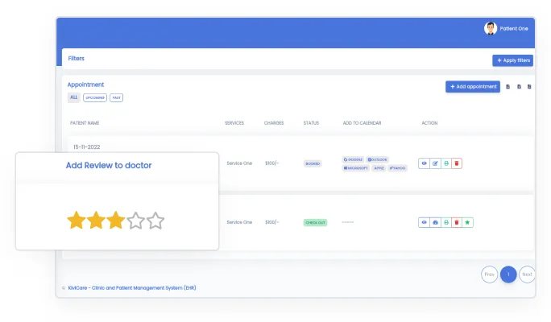Screen dimensions: 551x322
Task: Click the Filters heading
Action: 77,58
